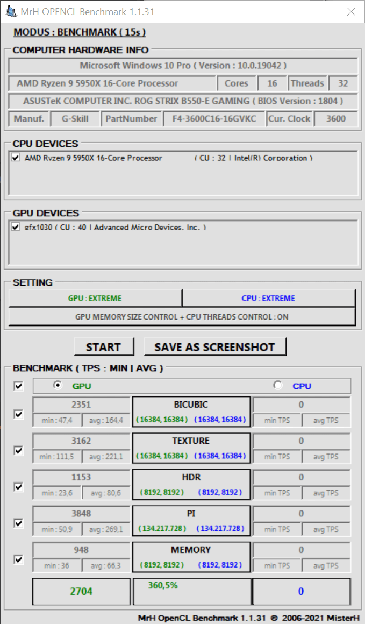The width and height of the screenshot is (365, 624).
Task: Select the GPU radio button
Action: tap(58, 385)
